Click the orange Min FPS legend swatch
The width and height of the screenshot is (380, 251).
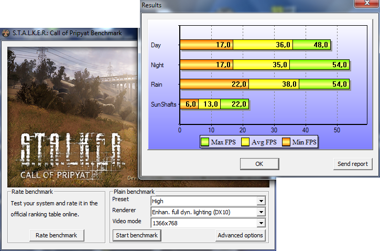(286, 142)
